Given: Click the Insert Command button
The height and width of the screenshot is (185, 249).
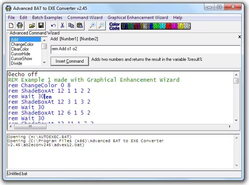Looking at the screenshot, I should (70, 61).
